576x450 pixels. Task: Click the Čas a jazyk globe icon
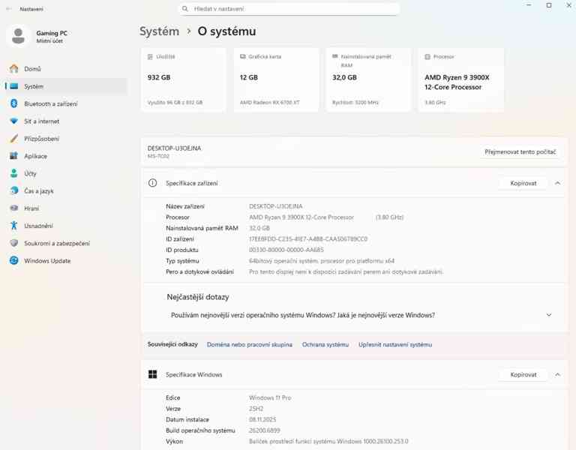[14, 190]
